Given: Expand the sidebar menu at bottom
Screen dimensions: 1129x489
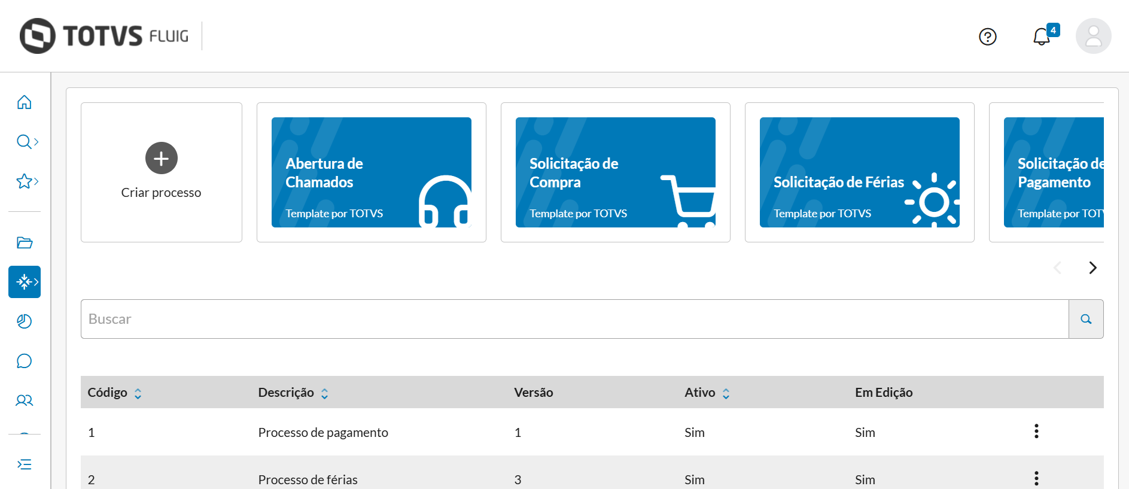Looking at the screenshot, I should [x=25, y=464].
